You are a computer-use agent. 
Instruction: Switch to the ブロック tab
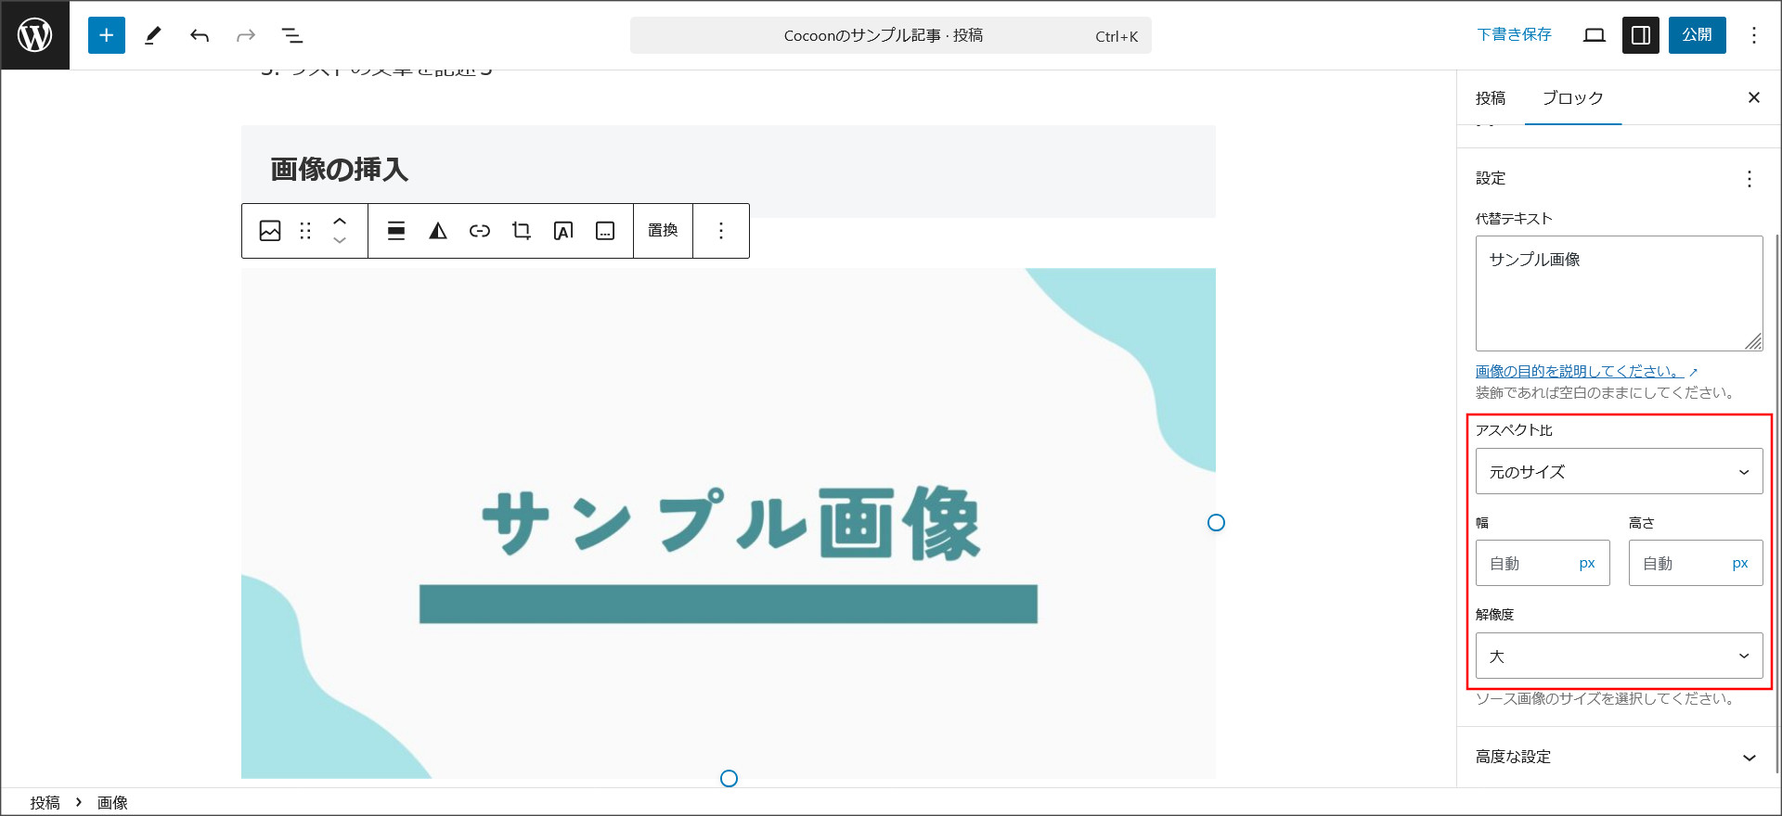coord(1573,98)
